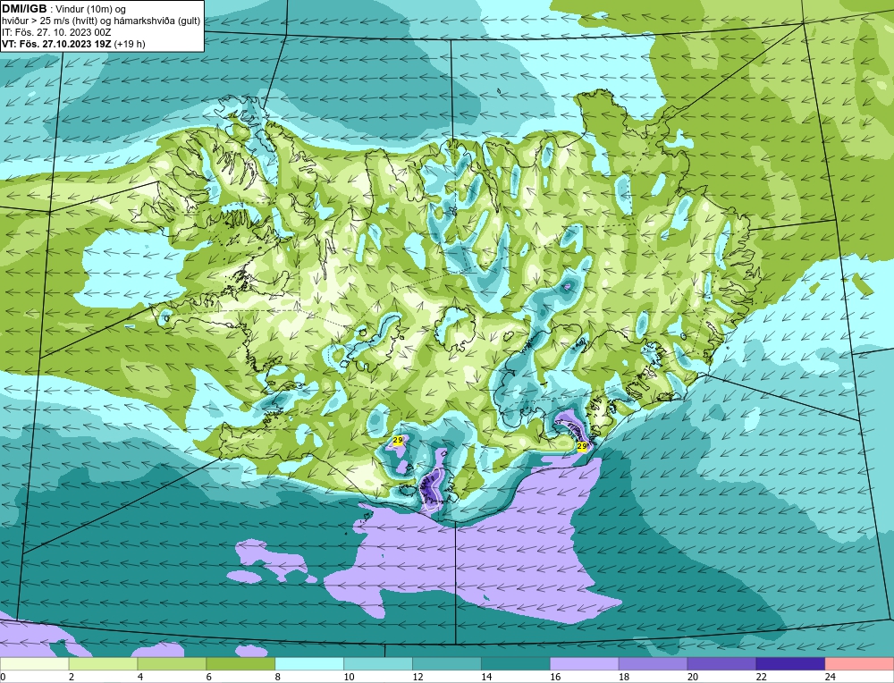Image resolution: width=894 pixels, height=683 pixels.
Task: Click the light yellow-green 2–4 m/s legend swatch
Action: pos(103,664)
